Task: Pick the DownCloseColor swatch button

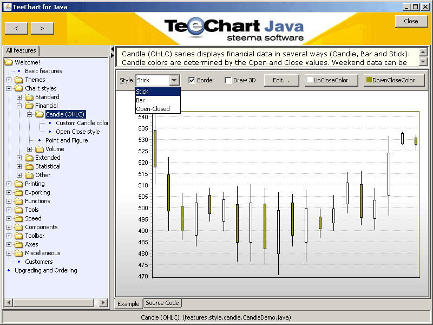Action: click(x=394, y=80)
